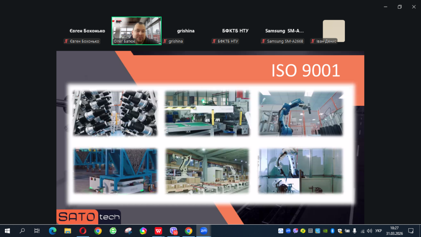This screenshot has height=237, width=421.
Task: Open Microsoft Edge from taskbar
Action: coord(53,231)
